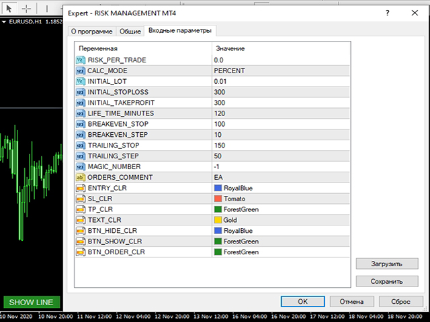Click the BTN_SHOW_CLR color type icon
The height and width of the screenshot is (322, 430).
81,241
